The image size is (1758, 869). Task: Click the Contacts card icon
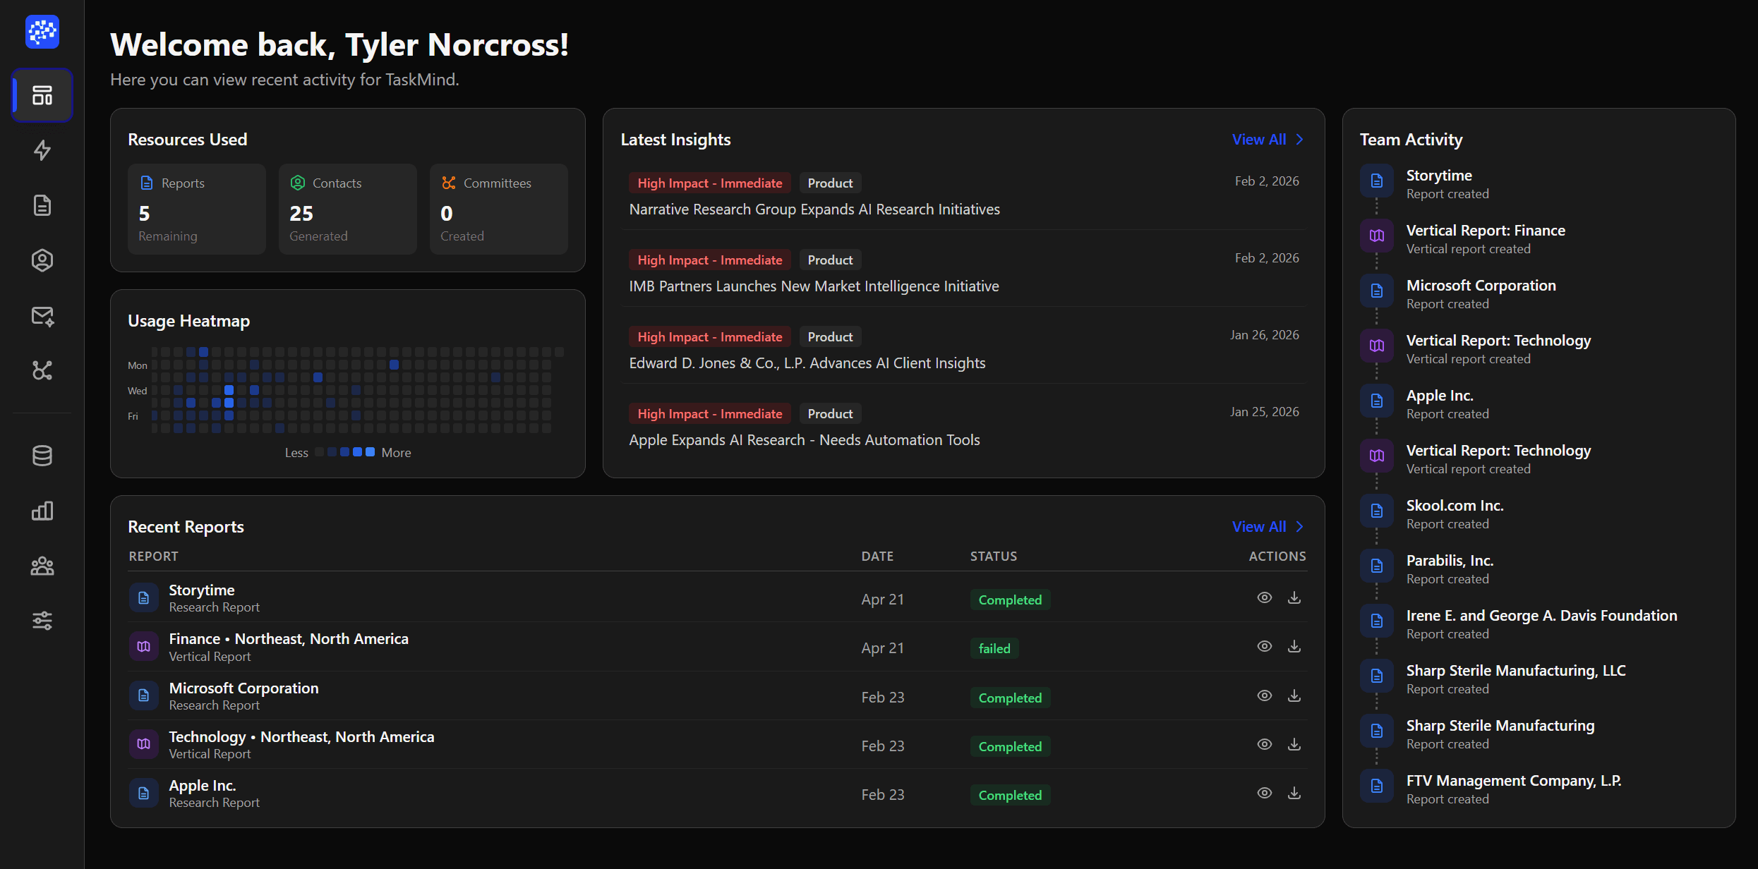pos(298,183)
